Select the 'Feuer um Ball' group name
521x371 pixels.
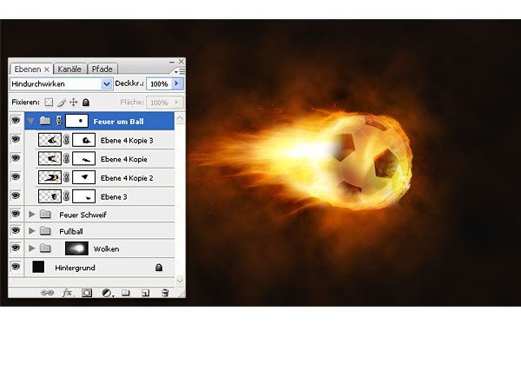pyautogui.click(x=119, y=122)
